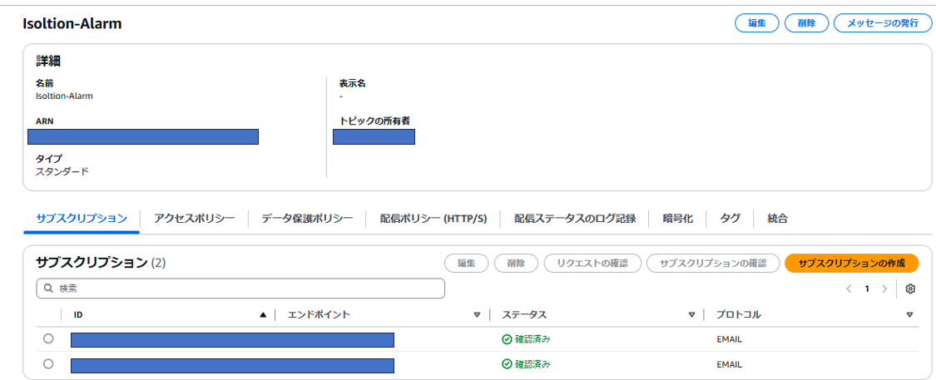The height and width of the screenshot is (380, 936).
Task: Open the アクセスポリシー tab
Action: (194, 219)
